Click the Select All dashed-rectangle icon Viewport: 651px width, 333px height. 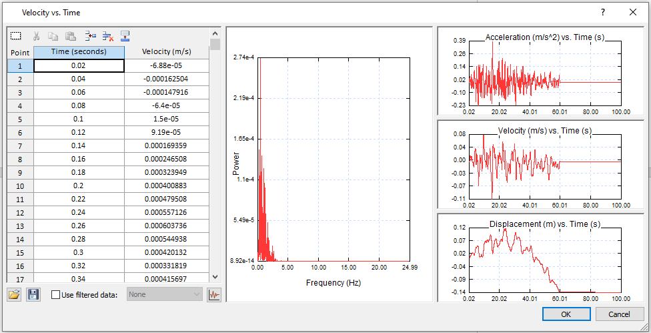16,37
